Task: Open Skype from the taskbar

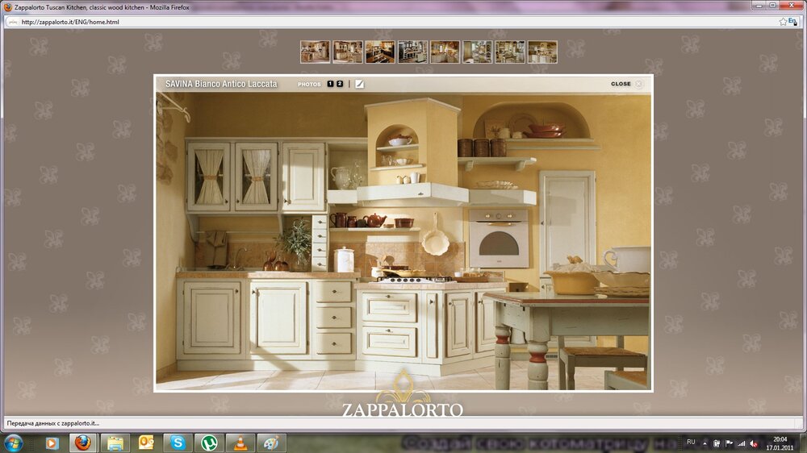Action: [178, 443]
